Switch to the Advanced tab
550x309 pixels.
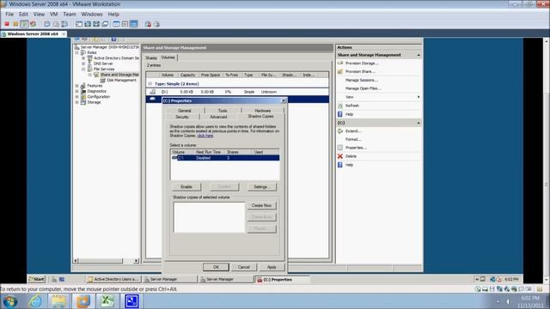point(218,117)
